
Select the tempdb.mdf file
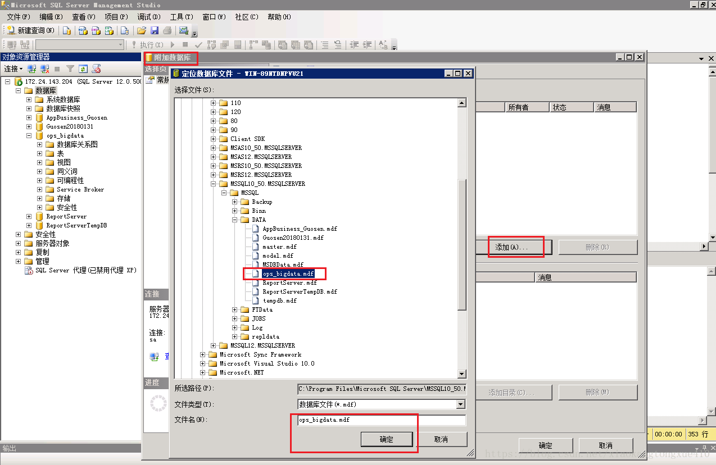click(279, 300)
